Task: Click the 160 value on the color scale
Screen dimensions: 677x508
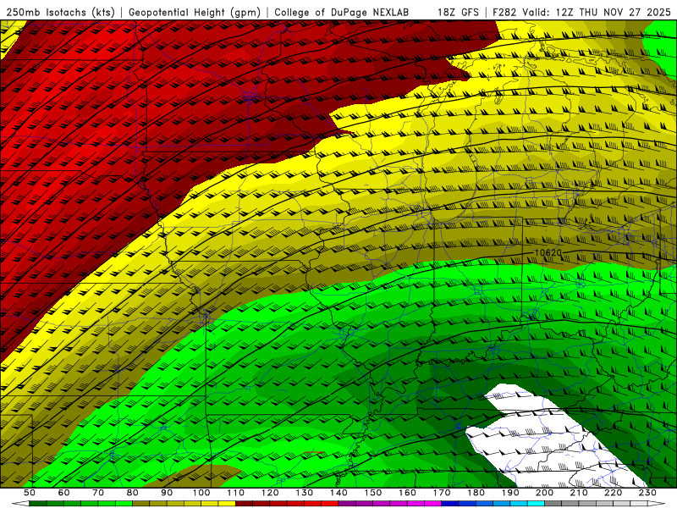Action: point(407,493)
